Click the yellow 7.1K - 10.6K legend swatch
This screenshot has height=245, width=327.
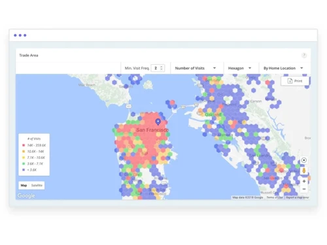[24, 157]
